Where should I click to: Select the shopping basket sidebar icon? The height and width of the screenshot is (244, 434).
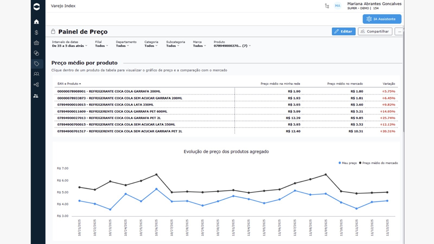[x=36, y=43]
